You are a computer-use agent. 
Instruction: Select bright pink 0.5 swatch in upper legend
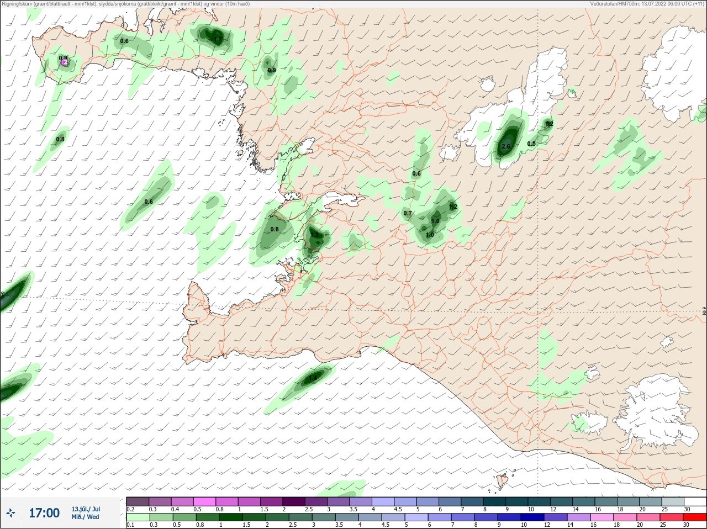point(205,501)
